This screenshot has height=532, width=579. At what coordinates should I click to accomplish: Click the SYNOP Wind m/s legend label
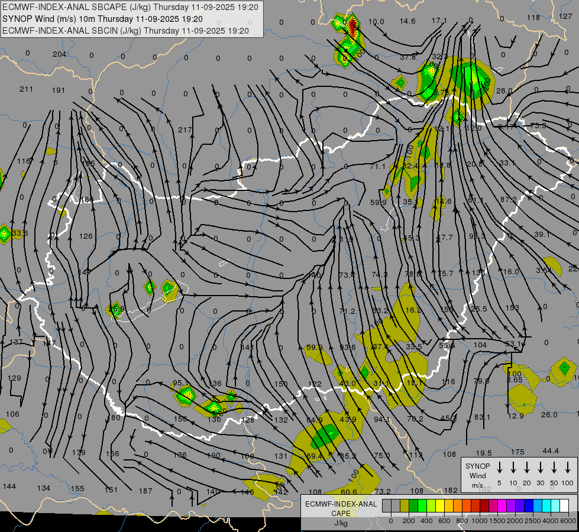(477, 475)
